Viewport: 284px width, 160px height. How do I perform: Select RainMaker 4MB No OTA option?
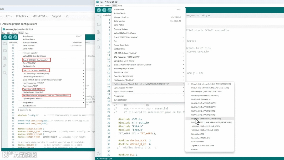click(x=210, y=138)
